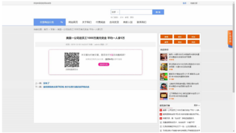Open the third recommended product thumbnail
Screen dimensions: 236x133
pos(163,77)
